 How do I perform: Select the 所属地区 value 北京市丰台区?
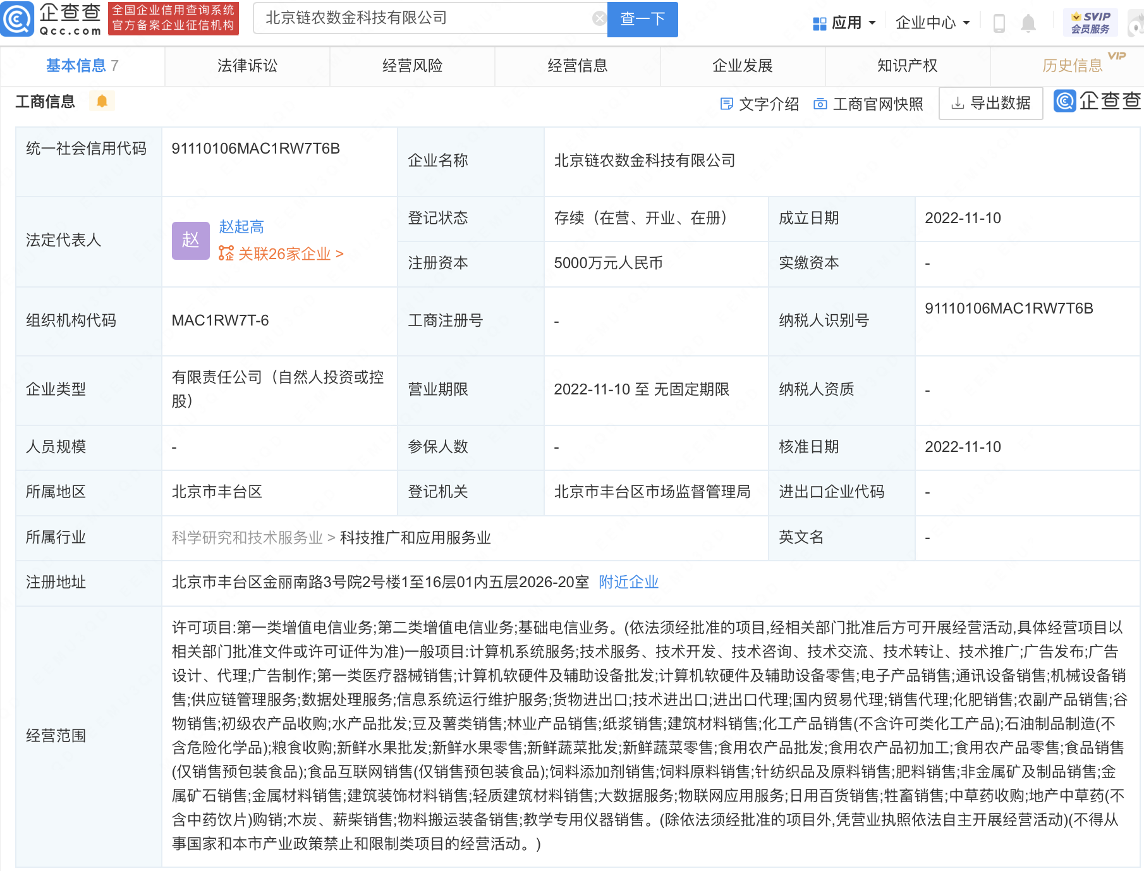[x=217, y=492]
